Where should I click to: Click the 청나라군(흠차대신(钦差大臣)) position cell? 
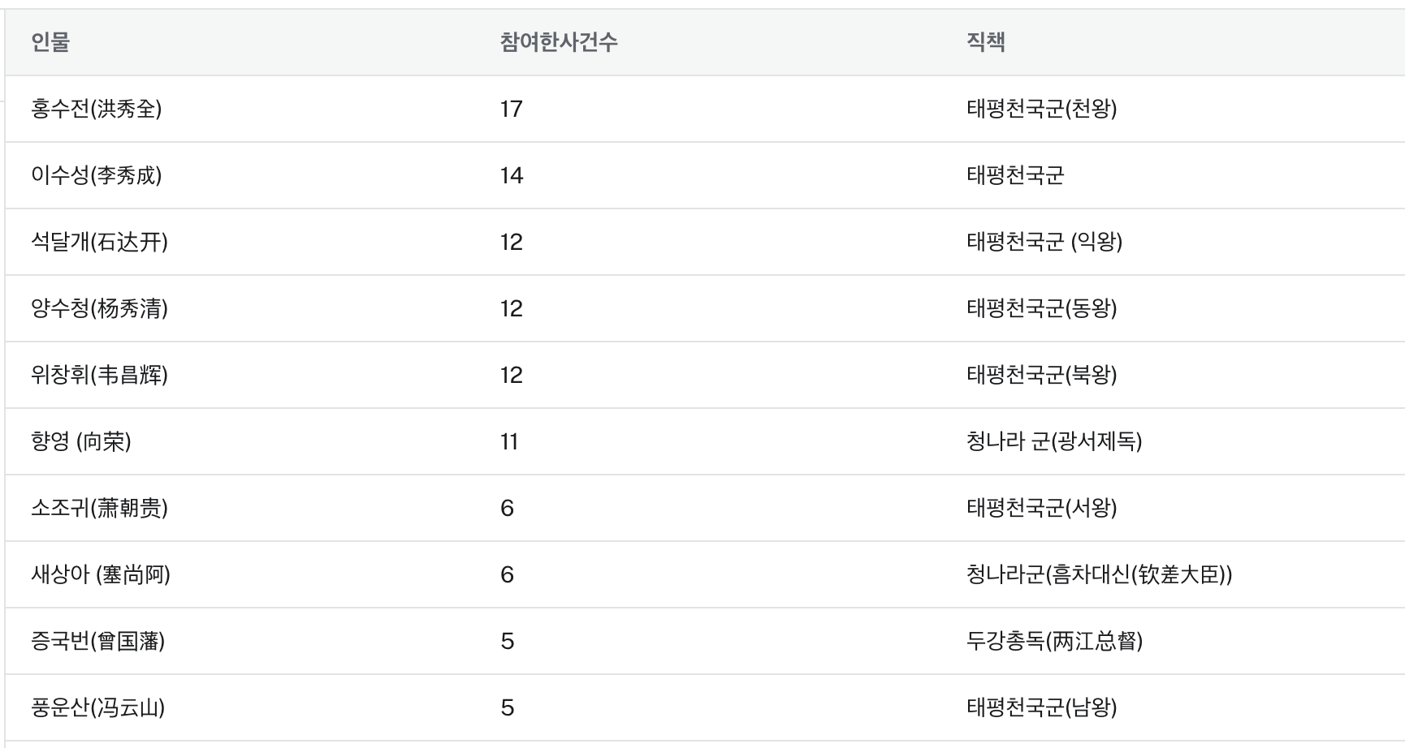pyautogui.click(x=1099, y=574)
